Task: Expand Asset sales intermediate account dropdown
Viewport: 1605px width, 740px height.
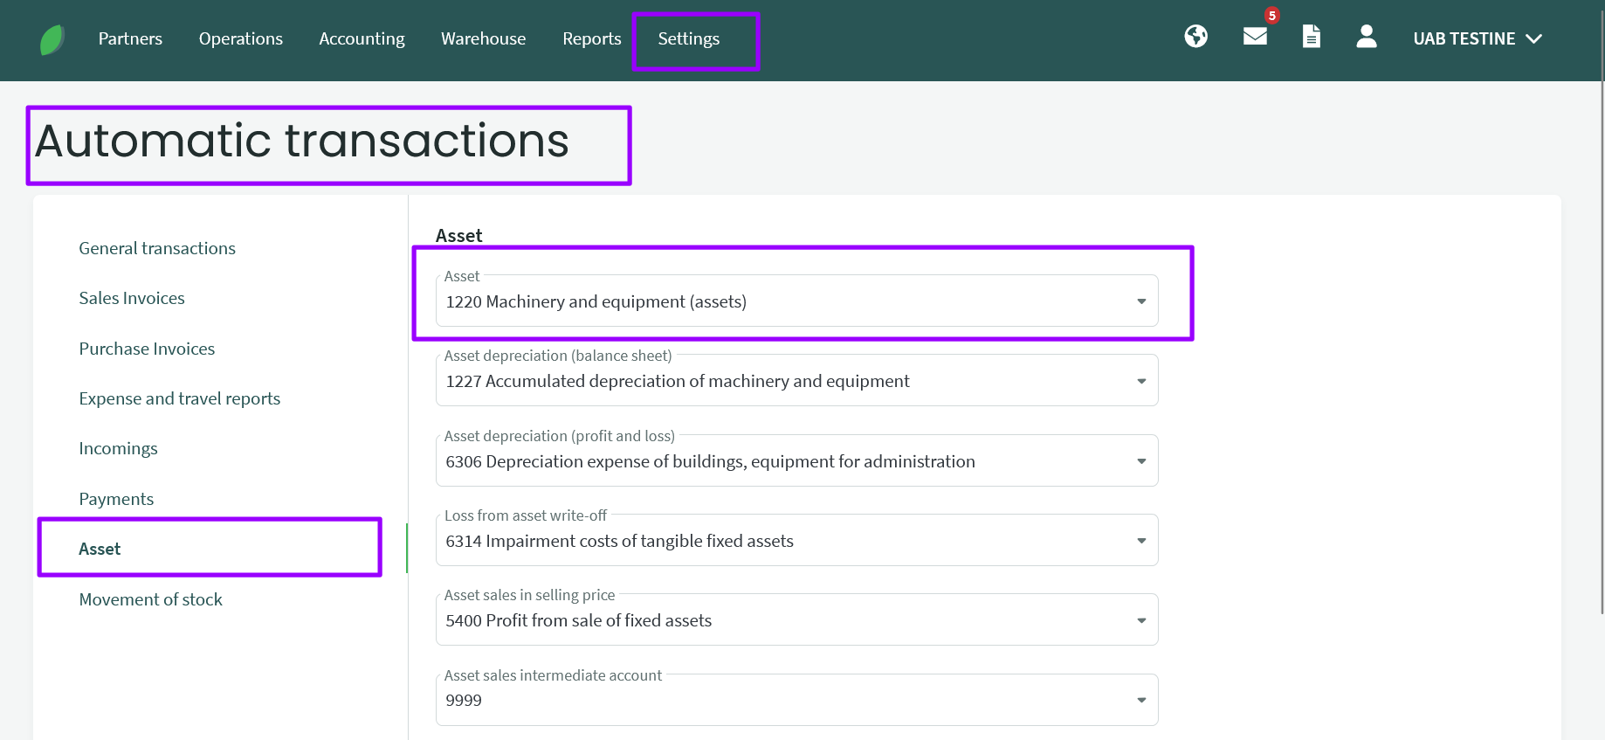Action: click(x=796, y=700)
